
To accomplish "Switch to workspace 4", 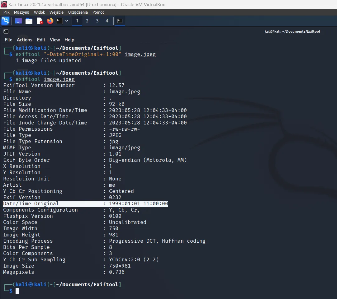I will (107, 21).
